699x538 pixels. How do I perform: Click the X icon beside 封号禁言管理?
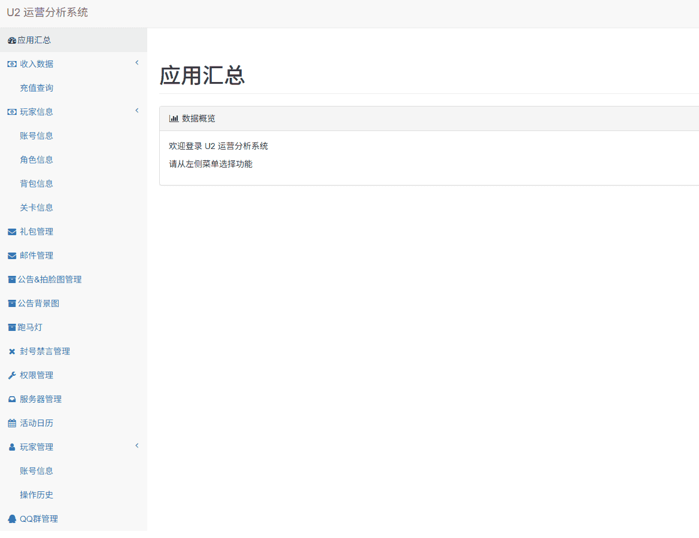pyautogui.click(x=12, y=351)
